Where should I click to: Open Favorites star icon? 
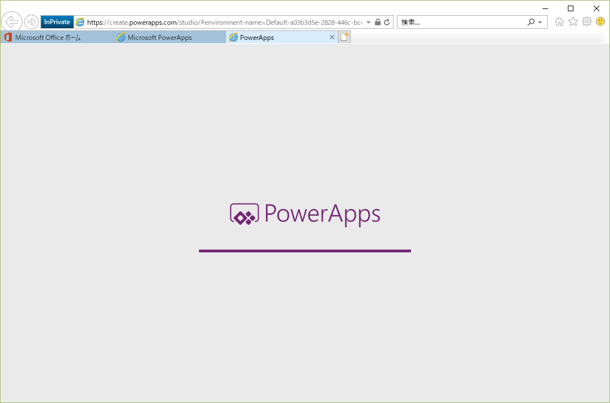[x=573, y=22]
